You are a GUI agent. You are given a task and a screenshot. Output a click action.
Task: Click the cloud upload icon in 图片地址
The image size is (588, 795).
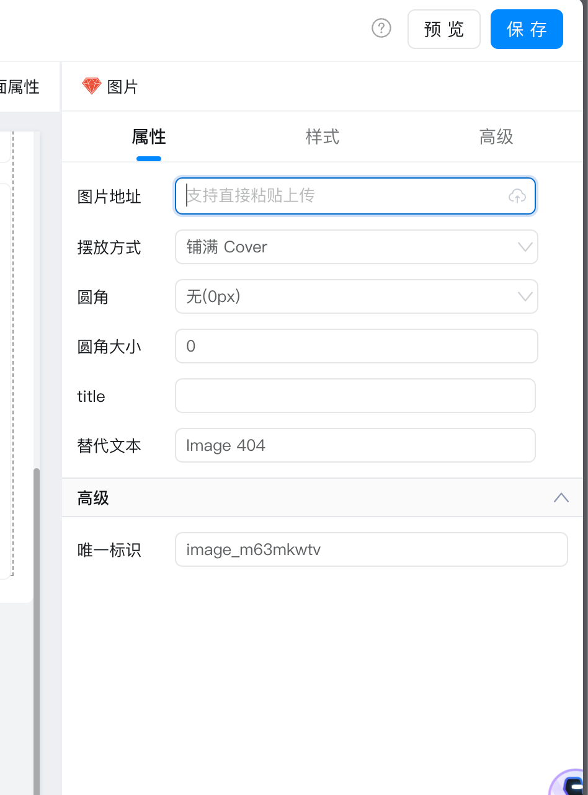(x=517, y=197)
